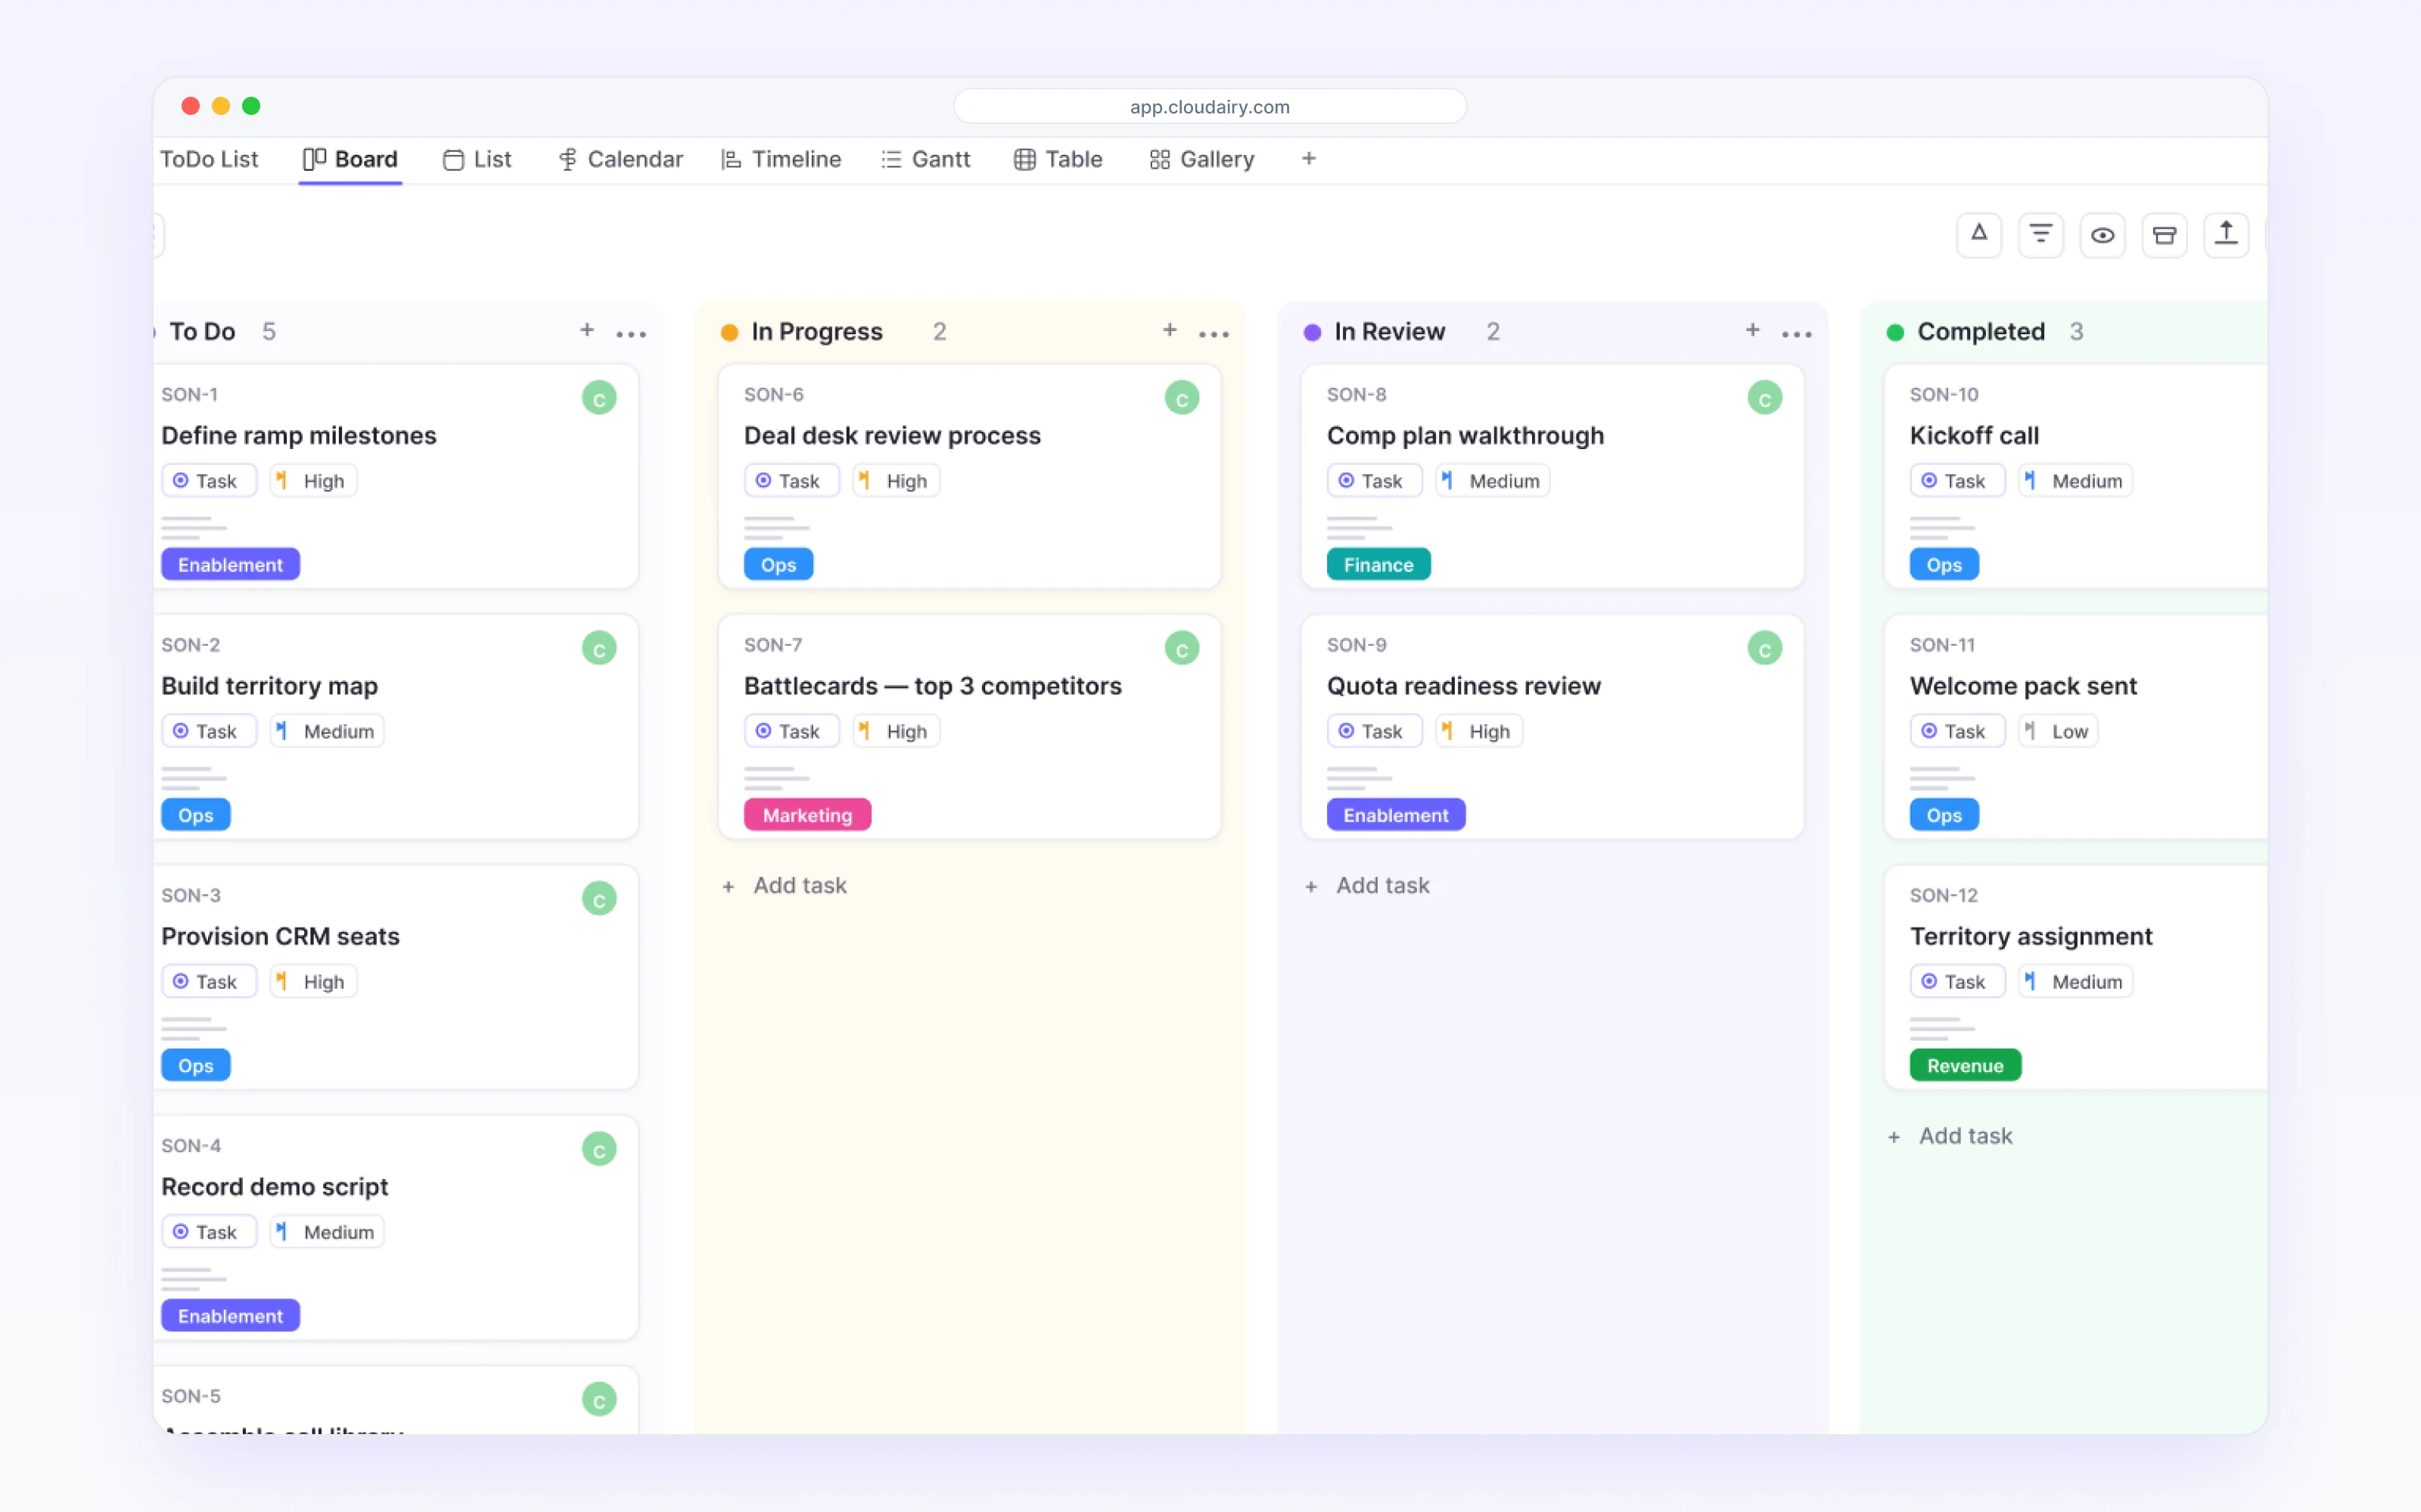The image size is (2421, 1512).
Task: Click Add task in In Progress column
Action: click(x=785, y=886)
